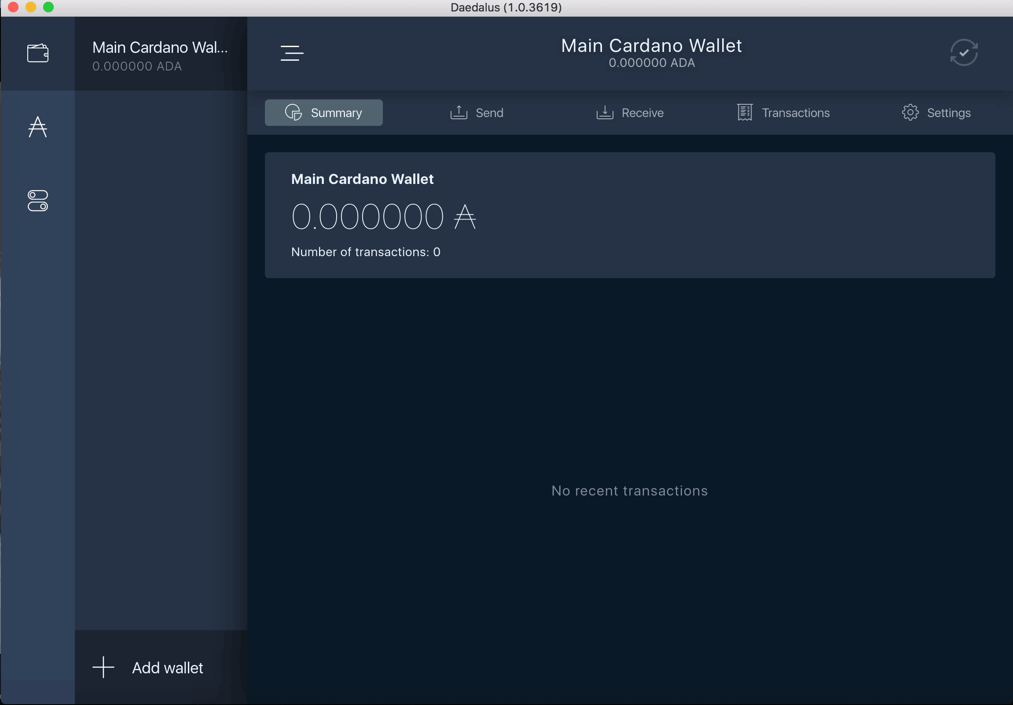Viewport: 1013px width, 705px height.
Task: Click the sync checkmark status icon
Action: [x=965, y=52]
